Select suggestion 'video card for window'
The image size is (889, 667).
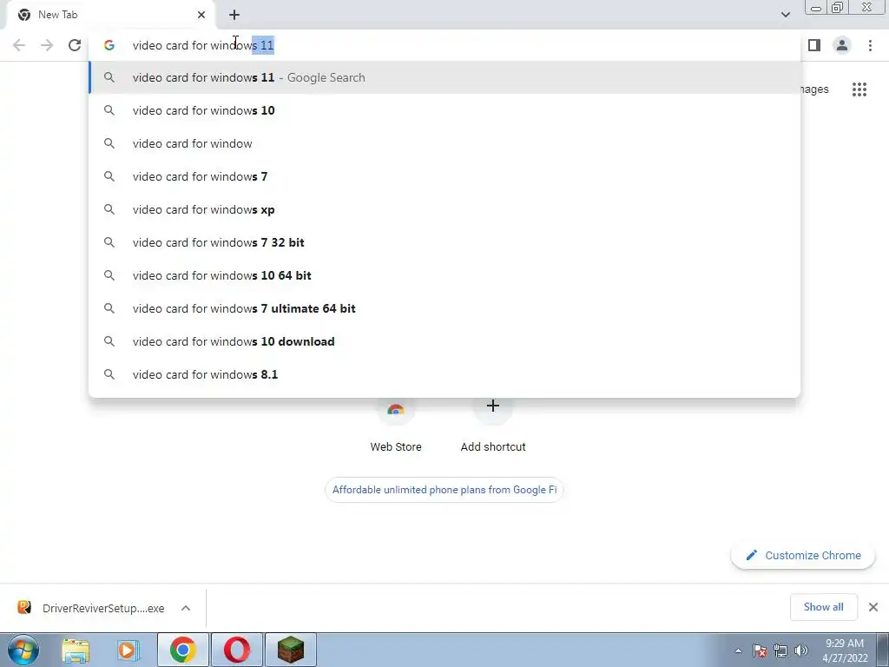point(444,143)
